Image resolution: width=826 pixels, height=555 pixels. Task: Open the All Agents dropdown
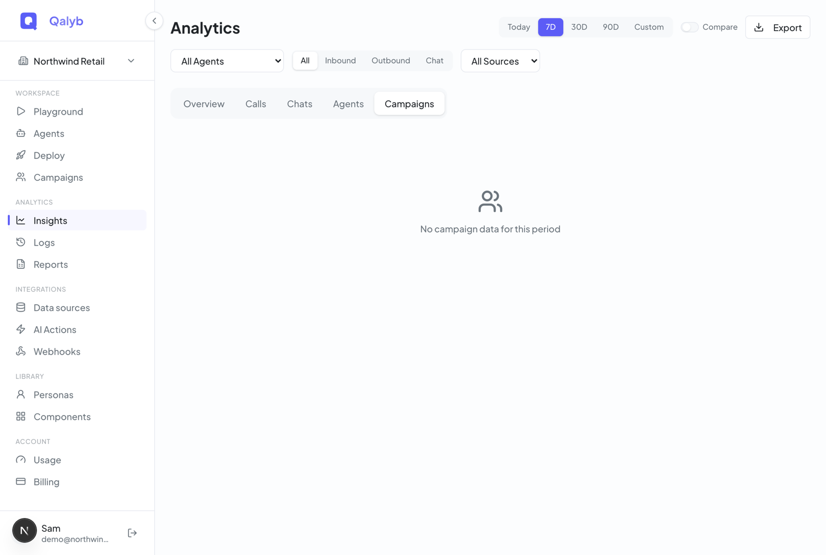pyautogui.click(x=227, y=61)
